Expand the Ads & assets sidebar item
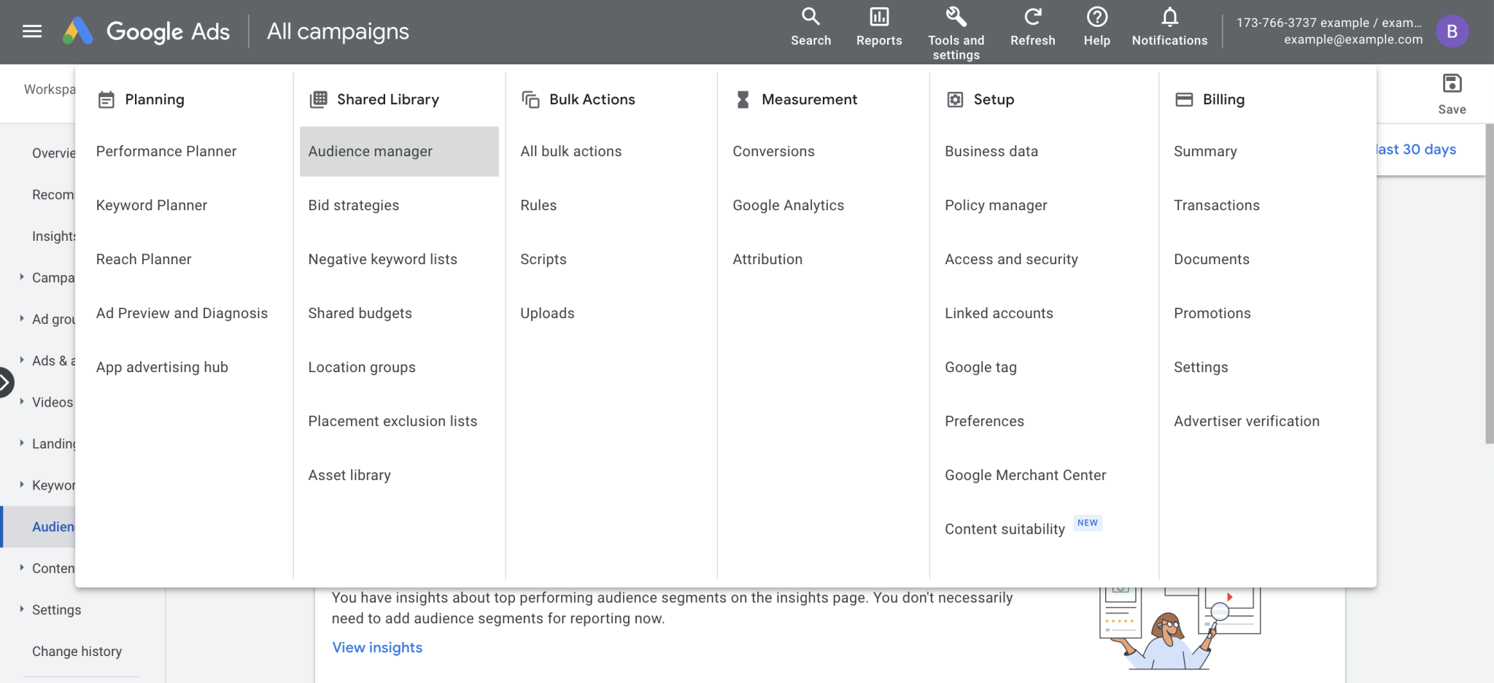This screenshot has width=1494, height=683. 22,360
